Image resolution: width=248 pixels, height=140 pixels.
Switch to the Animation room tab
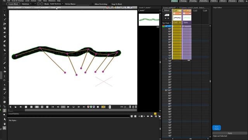tap(203, 1)
